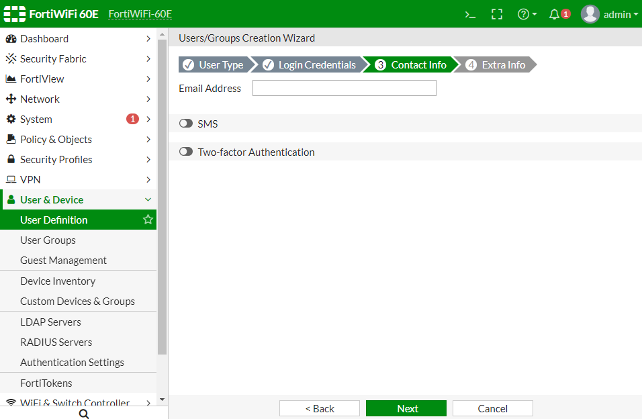Click the Security Fabric icon

[x=11, y=59]
